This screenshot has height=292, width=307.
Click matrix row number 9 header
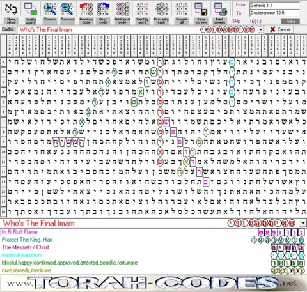click(4, 142)
